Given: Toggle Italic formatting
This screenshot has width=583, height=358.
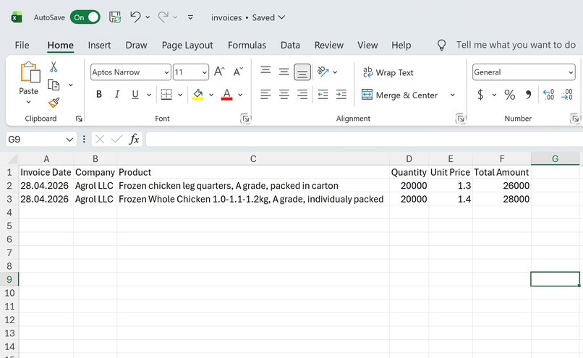Looking at the screenshot, I should pyautogui.click(x=117, y=95).
